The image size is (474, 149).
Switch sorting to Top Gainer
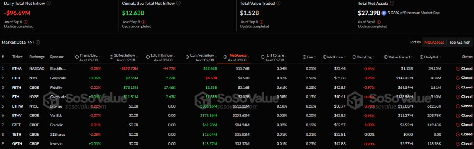[459, 42]
